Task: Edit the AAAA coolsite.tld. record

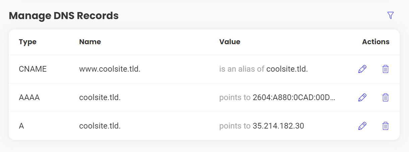Action: pos(362,97)
